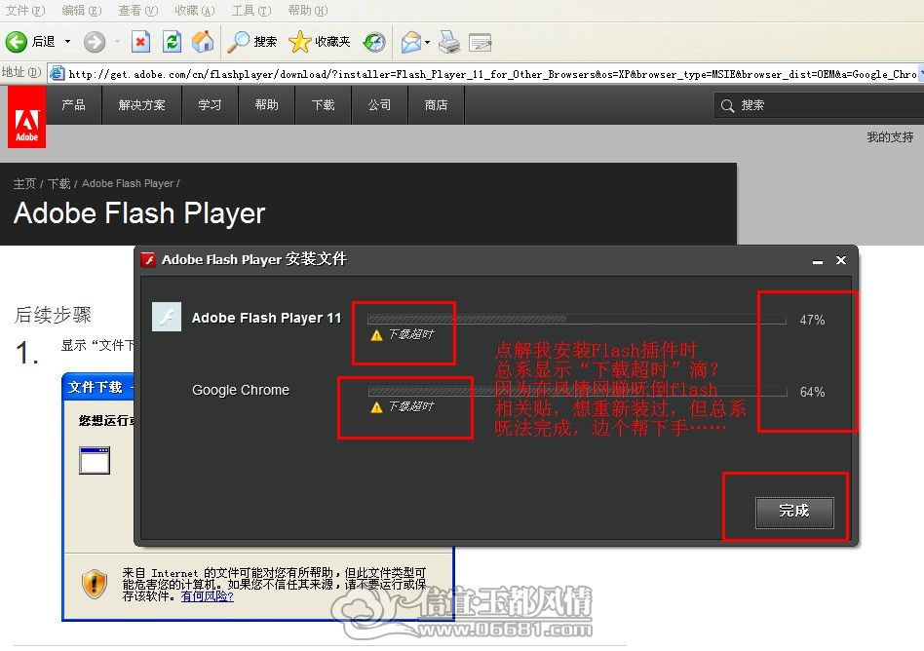Open the History clock icon
This screenshot has height=651, width=924.
[x=375, y=42]
